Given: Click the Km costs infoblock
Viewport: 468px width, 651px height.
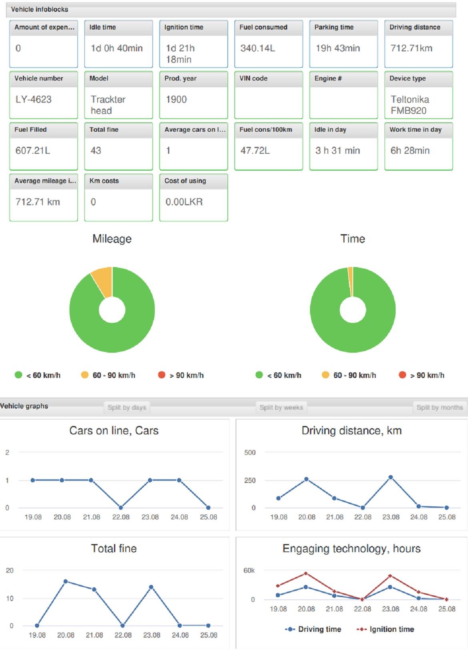Looking at the screenshot, I should tap(118, 197).
